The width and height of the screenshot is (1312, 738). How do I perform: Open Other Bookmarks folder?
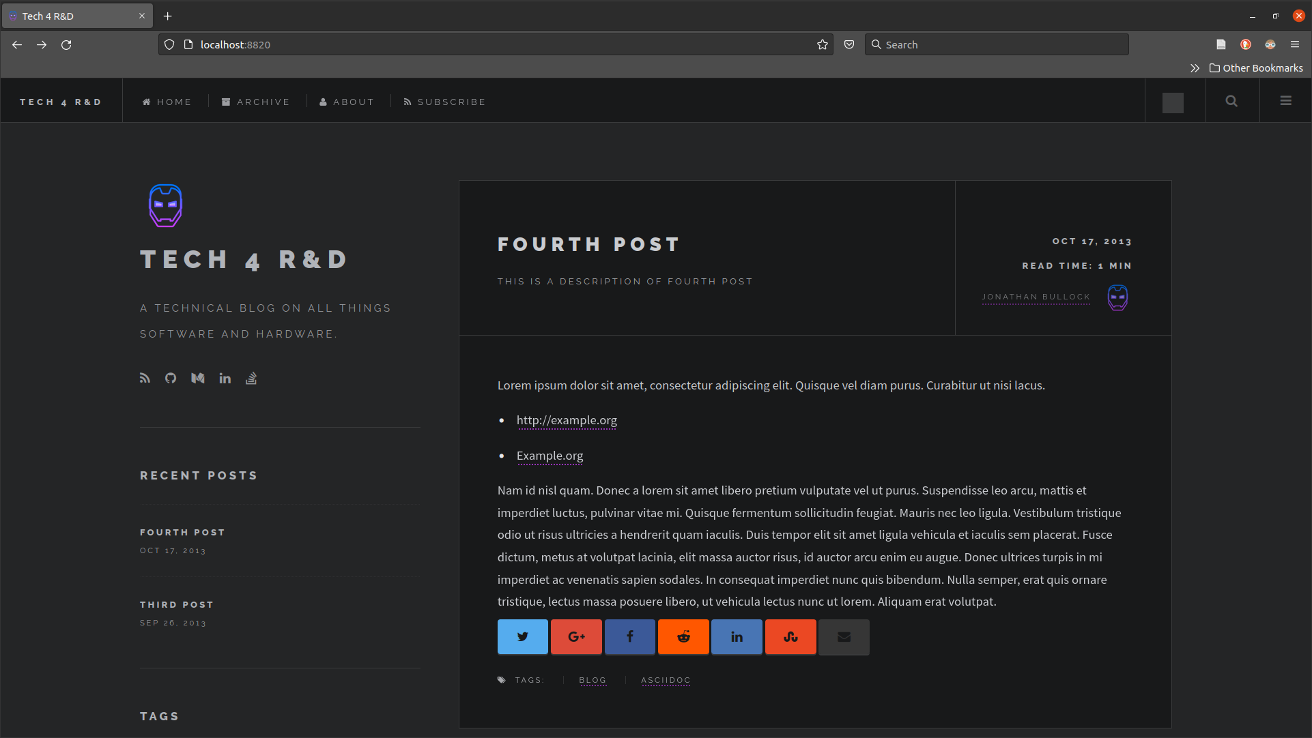click(1256, 68)
